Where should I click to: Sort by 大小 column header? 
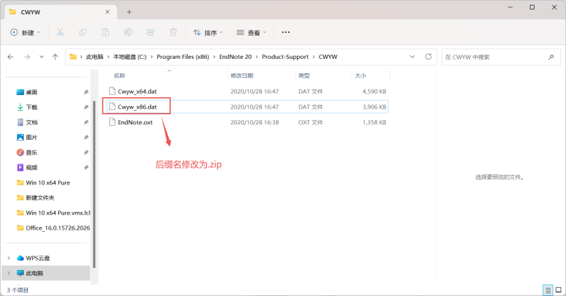pos(360,75)
